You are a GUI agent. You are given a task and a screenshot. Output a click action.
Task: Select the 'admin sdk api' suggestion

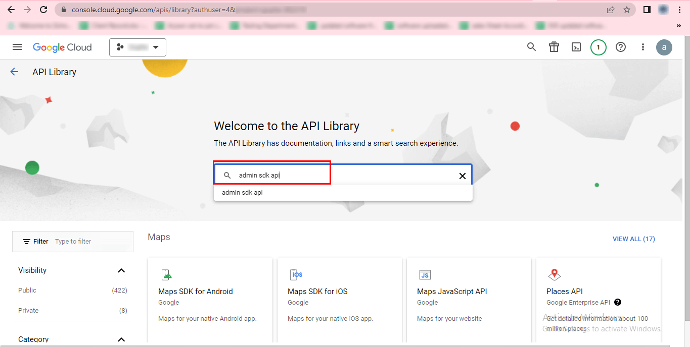(x=343, y=193)
